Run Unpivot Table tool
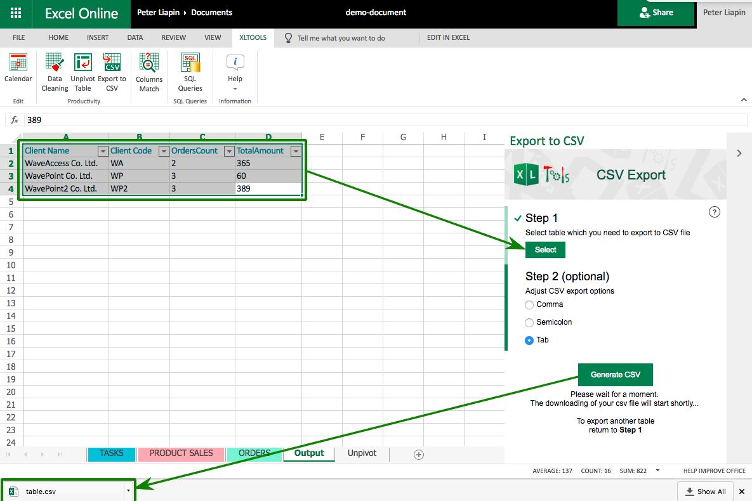This screenshot has height=501, width=752. (83, 72)
